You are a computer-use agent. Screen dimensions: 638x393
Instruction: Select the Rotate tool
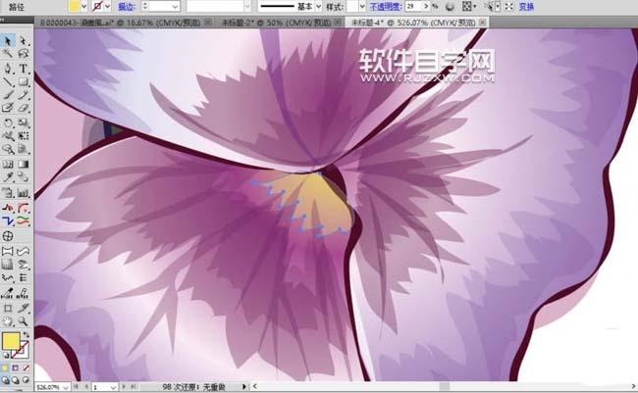(8, 123)
